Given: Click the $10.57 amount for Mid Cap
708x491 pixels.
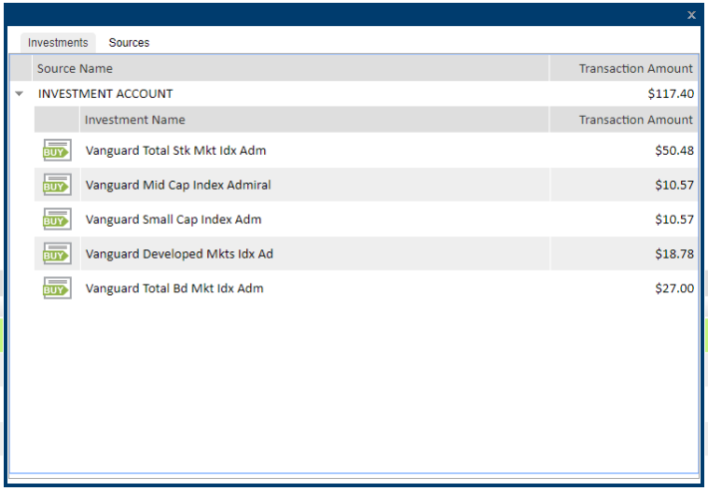Looking at the screenshot, I should coord(674,185).
